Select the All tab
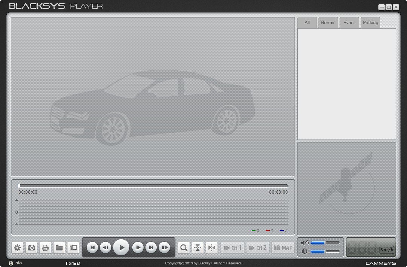407x267 pixels. coord(307,23)
